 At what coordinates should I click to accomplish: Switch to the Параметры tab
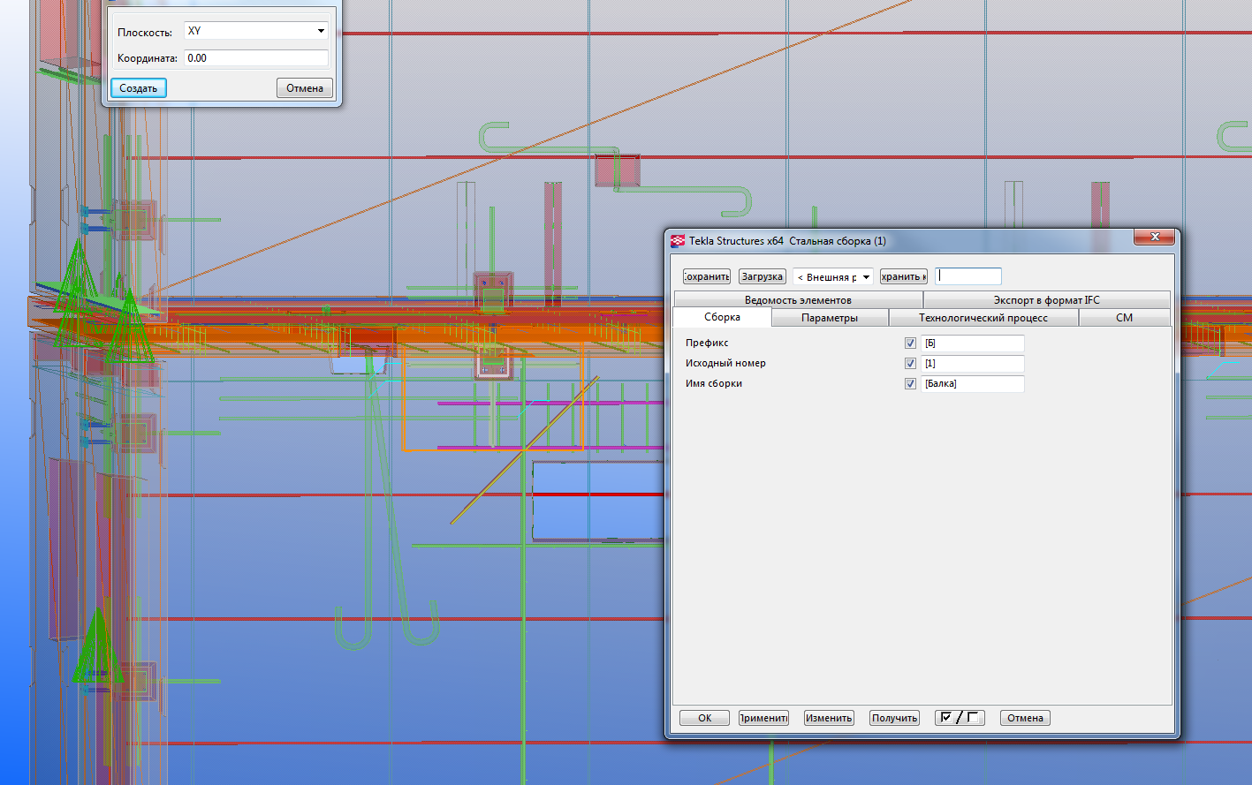pyautogui.click(x=829, y=318)
